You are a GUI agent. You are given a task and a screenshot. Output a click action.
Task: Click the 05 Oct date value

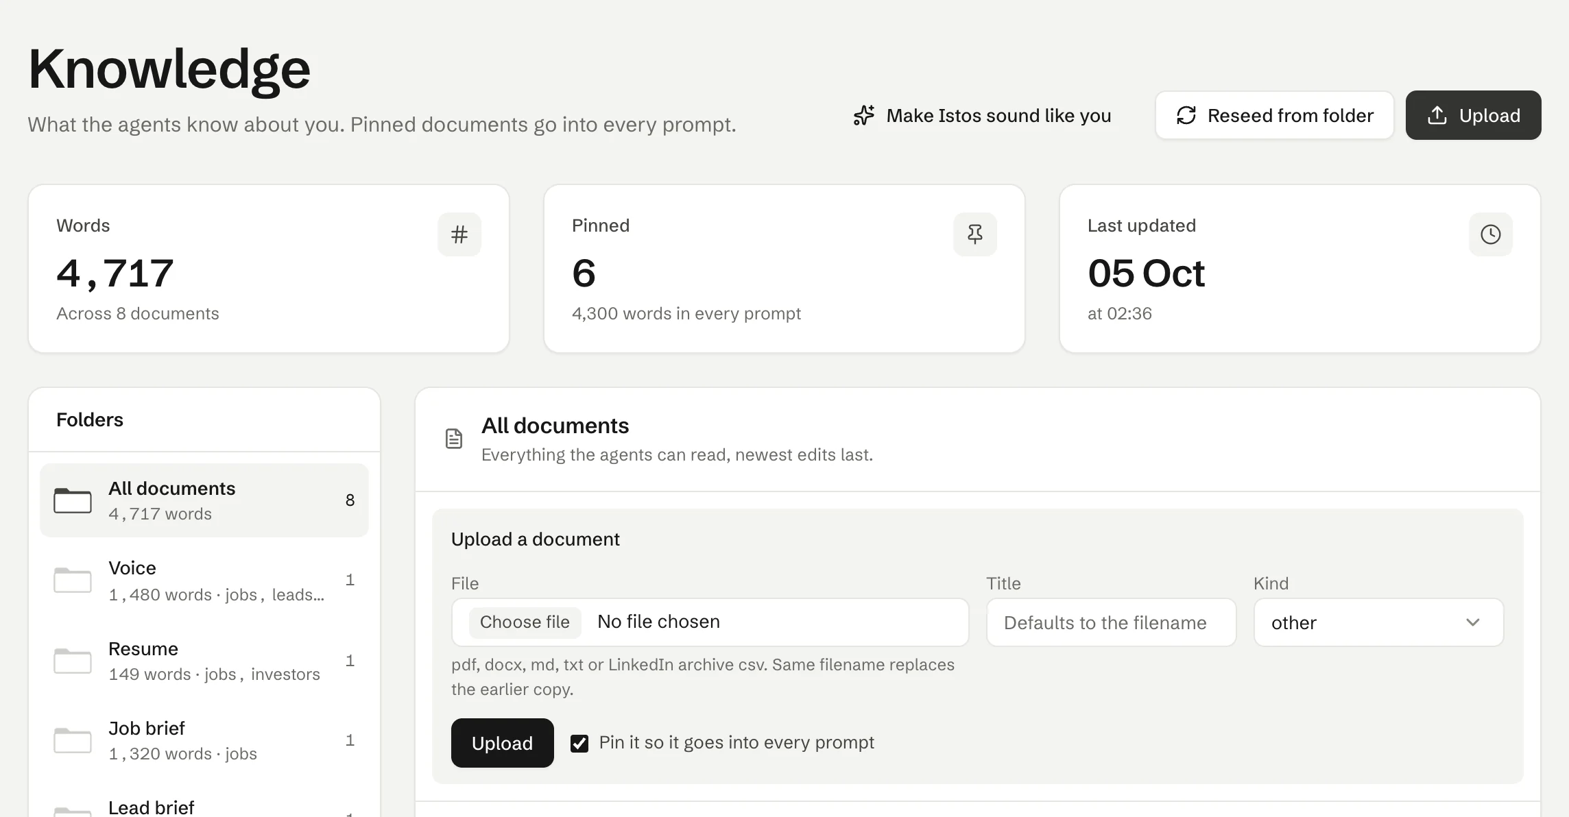(x=1146, y=273)
